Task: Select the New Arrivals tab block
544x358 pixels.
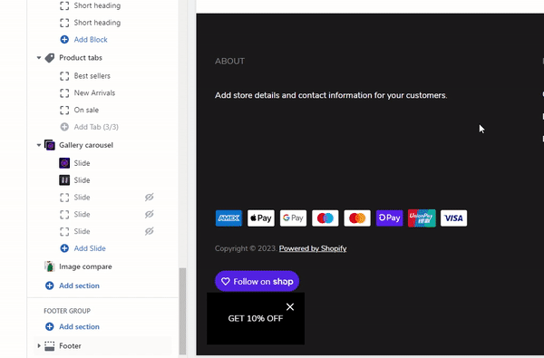Action: 94,93
